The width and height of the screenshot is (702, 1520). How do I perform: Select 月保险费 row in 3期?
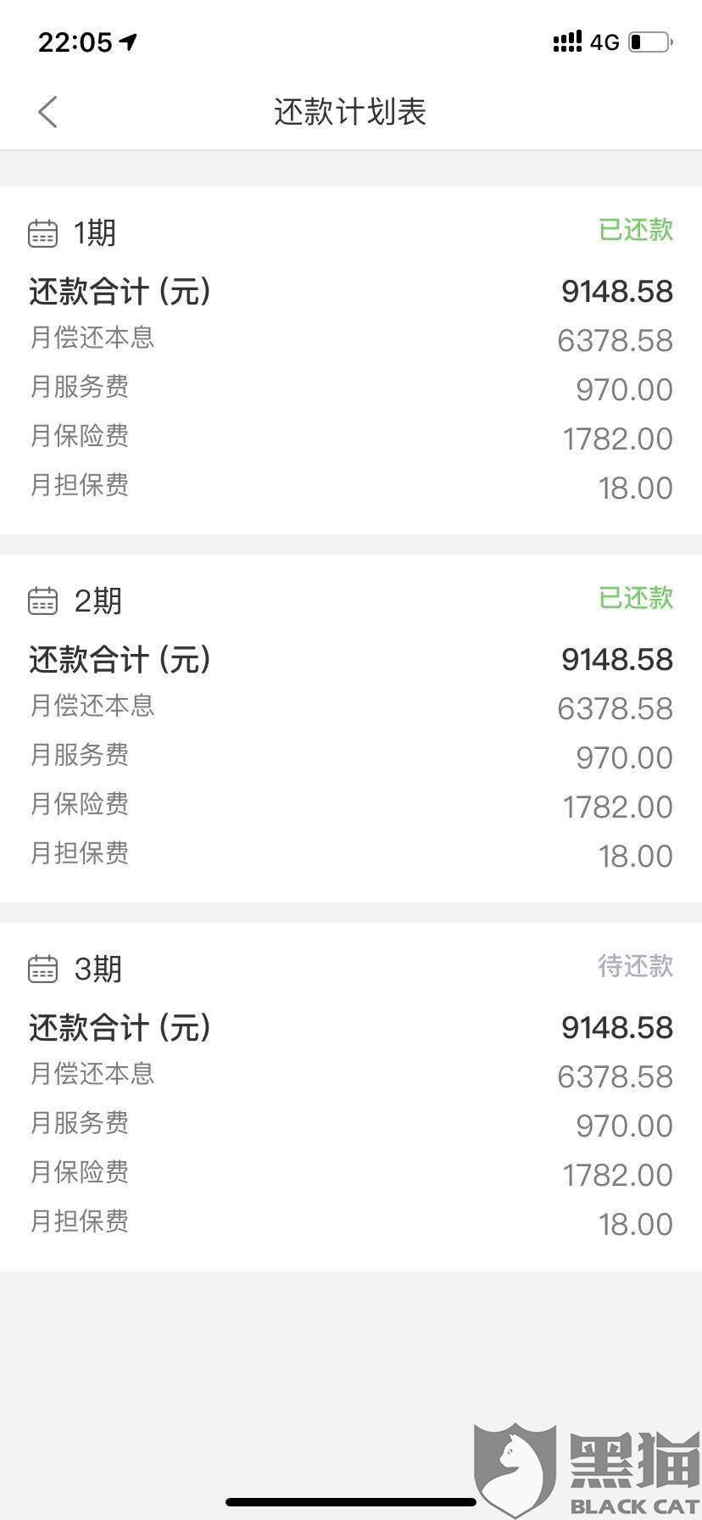tap(351, 1173)
